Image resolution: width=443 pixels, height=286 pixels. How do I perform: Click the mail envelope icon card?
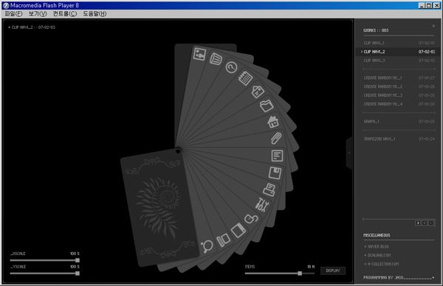258,92
